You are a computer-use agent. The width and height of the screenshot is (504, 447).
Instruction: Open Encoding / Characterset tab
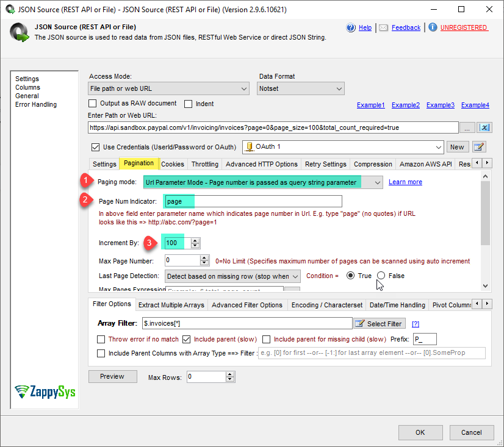(x=327, y=305)
